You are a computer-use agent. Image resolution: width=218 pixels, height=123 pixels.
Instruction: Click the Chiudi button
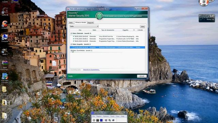(x=142, y=76)
